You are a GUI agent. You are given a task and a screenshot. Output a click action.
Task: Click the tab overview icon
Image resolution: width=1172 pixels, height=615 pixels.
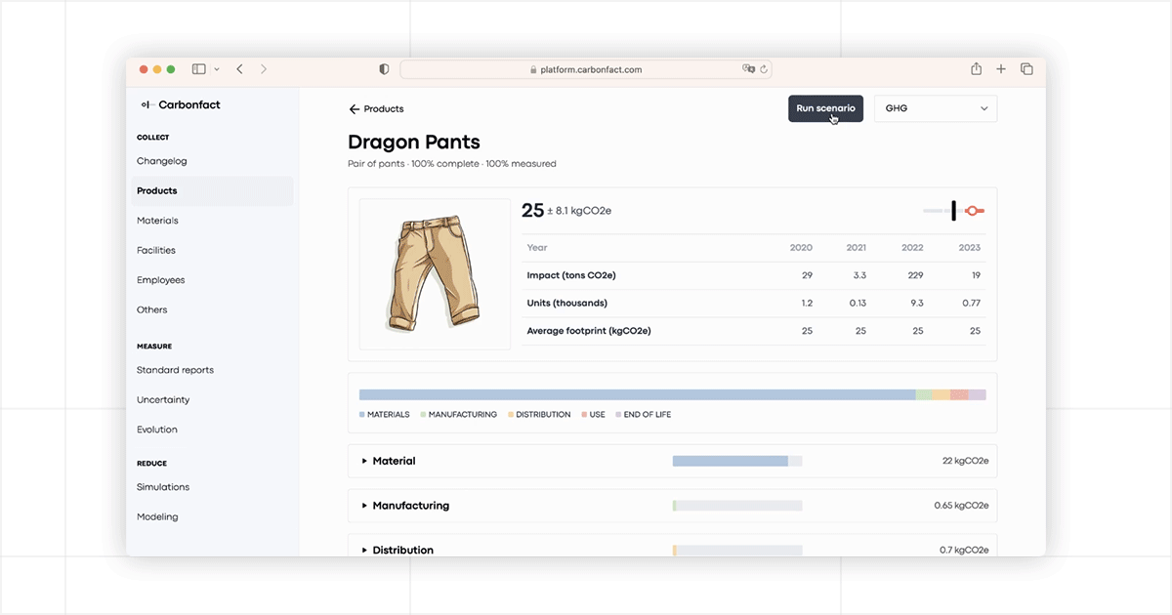[1026, 68]
